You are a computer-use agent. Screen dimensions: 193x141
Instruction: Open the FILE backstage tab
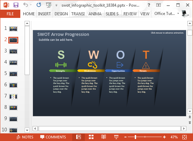(x=10, y=14)
